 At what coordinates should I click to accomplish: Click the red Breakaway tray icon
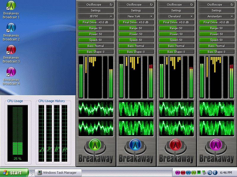pos(183,173)
